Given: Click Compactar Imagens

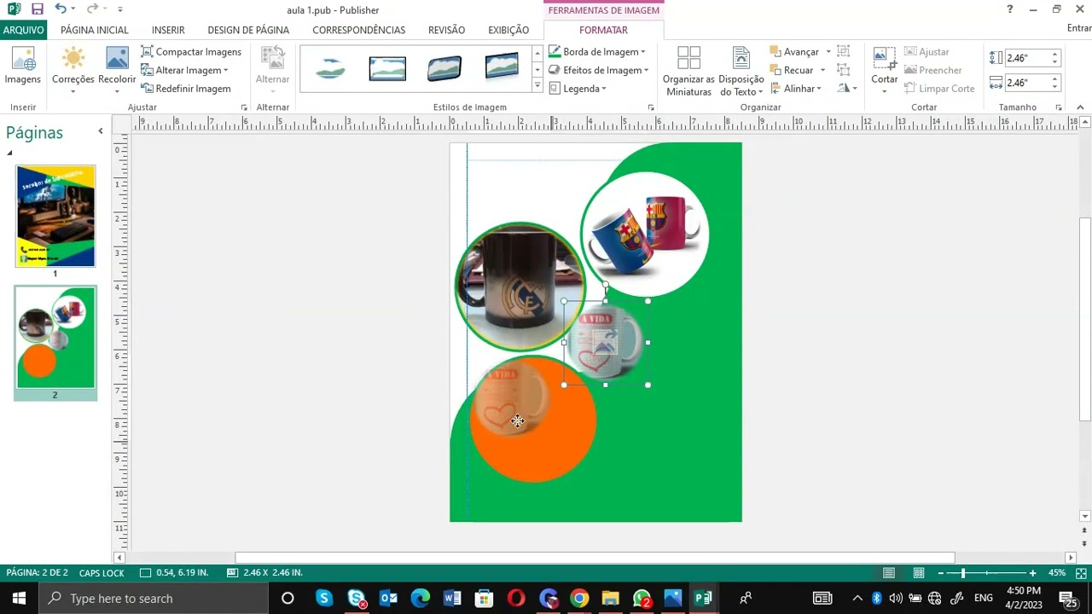Looking at the screenshot, I should click(x=191, y=52).
